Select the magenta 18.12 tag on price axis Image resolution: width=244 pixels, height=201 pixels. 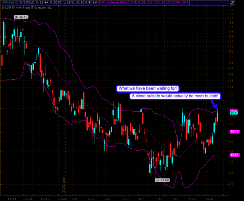[x=234, y=131]
